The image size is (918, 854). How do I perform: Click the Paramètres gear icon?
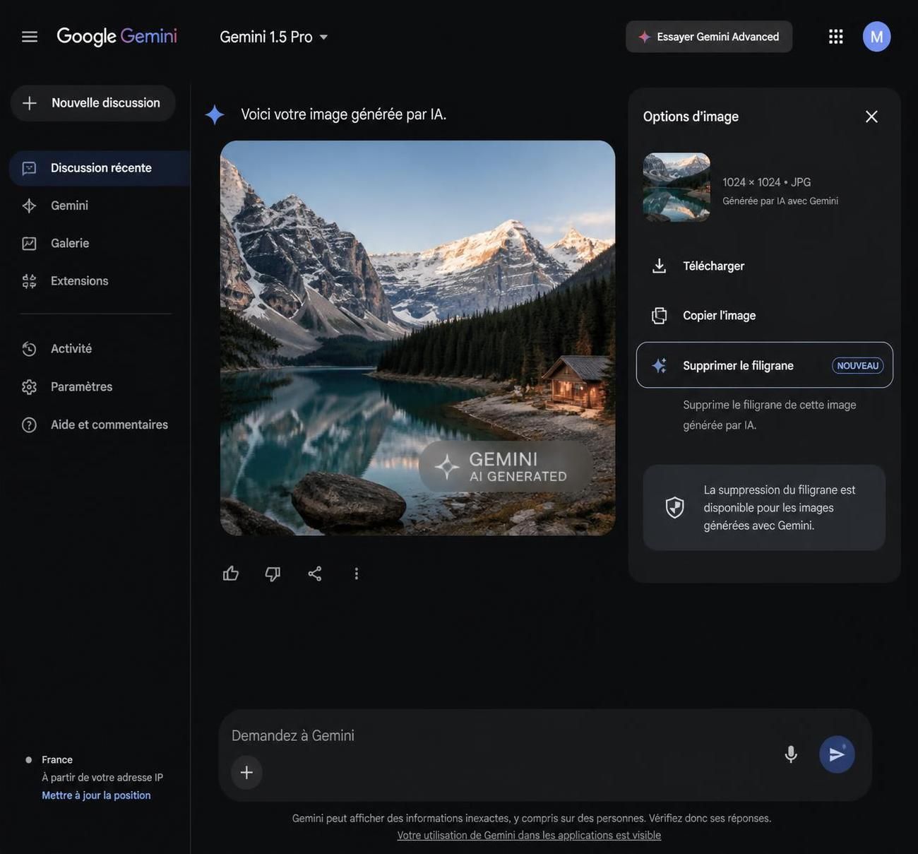[29, 387]
